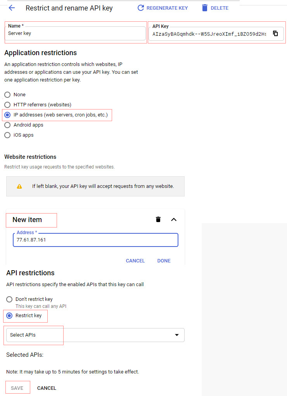Click the Address input field
The width and height of the screenshot is (287, 396).
tap(95, 240)
